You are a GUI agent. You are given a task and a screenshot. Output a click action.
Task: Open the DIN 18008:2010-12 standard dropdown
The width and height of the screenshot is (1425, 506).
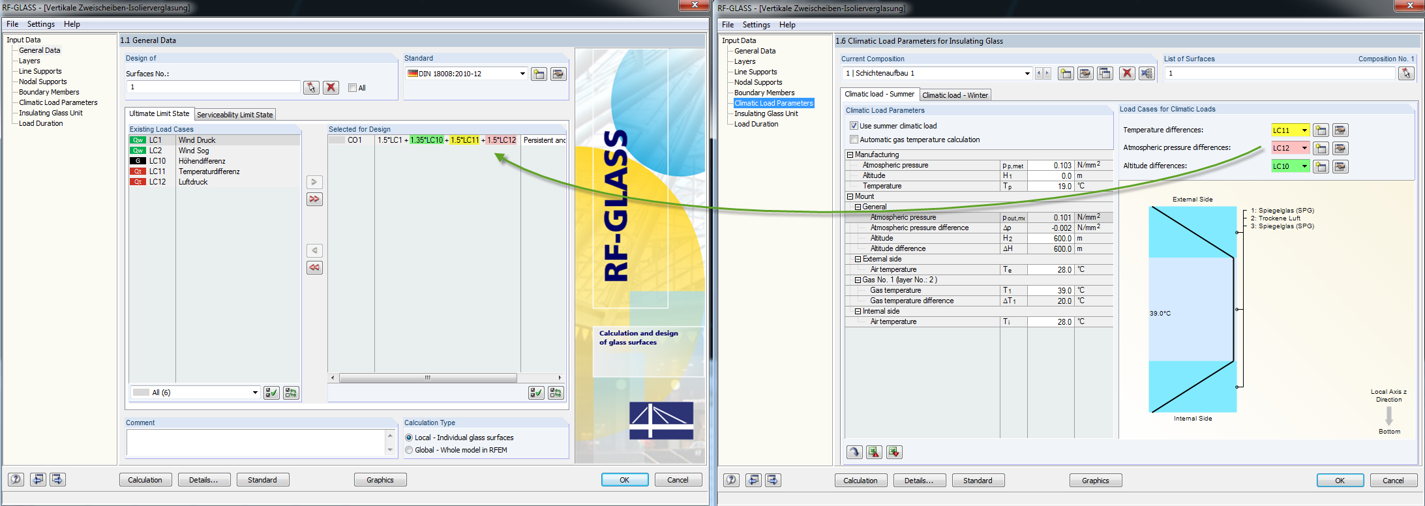pyautogui.click(x=522, y=74)
